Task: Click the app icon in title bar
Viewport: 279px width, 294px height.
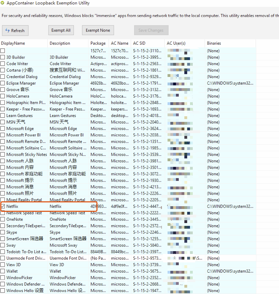Action: 2,3
